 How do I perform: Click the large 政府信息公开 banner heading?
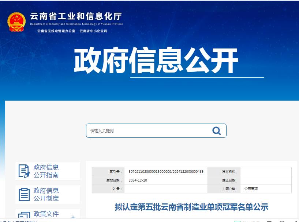156,61
